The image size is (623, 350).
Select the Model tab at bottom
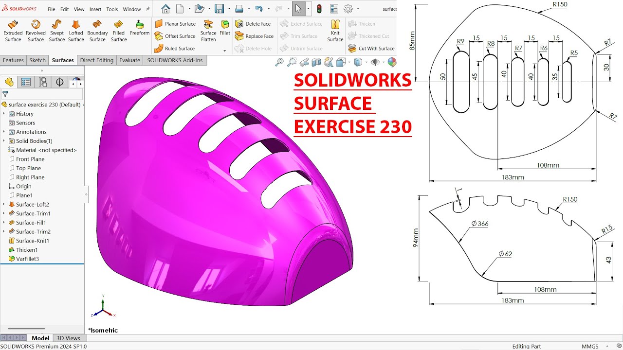click(40, 338)
